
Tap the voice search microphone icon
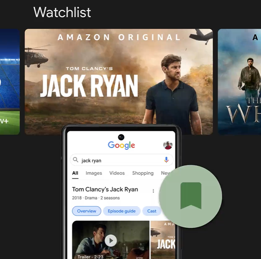[x=166, y=160]
